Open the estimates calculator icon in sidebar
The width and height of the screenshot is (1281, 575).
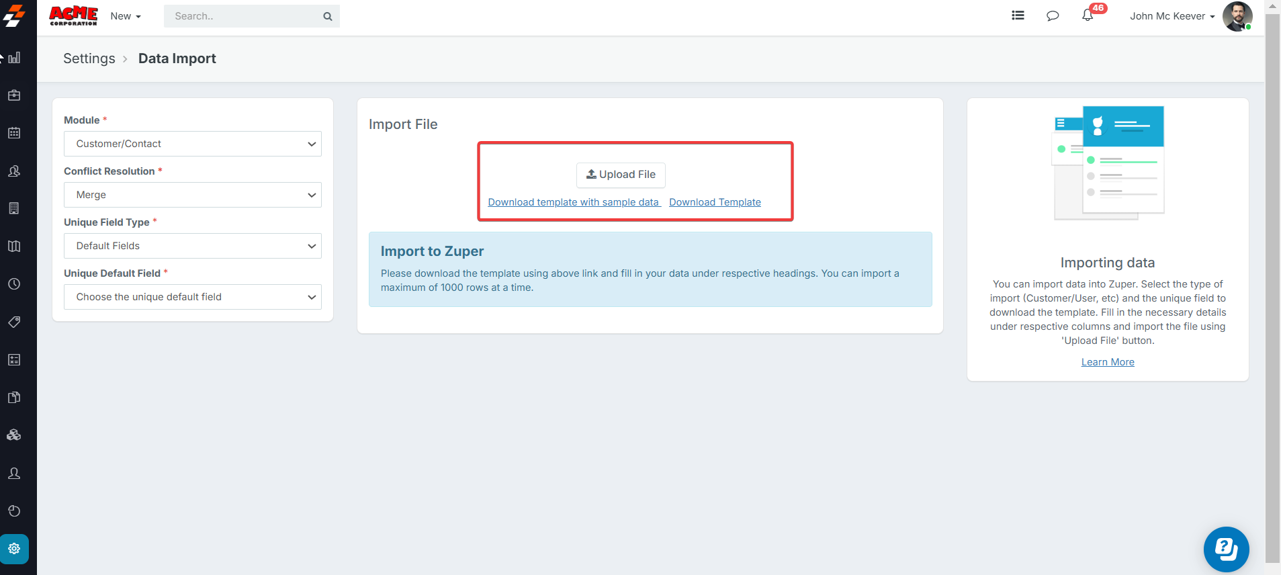click(14, 360)
